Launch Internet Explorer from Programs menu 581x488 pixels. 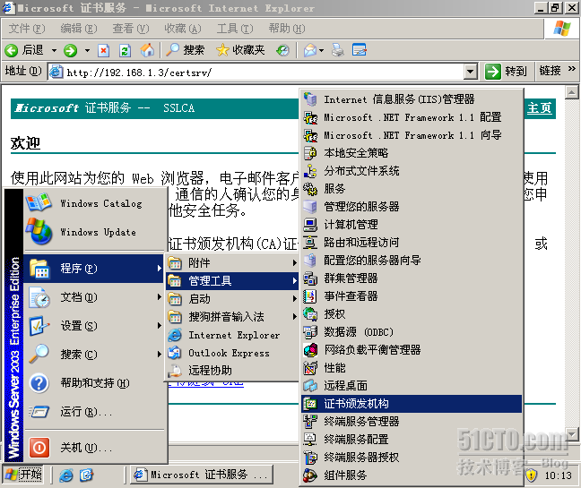232,335
